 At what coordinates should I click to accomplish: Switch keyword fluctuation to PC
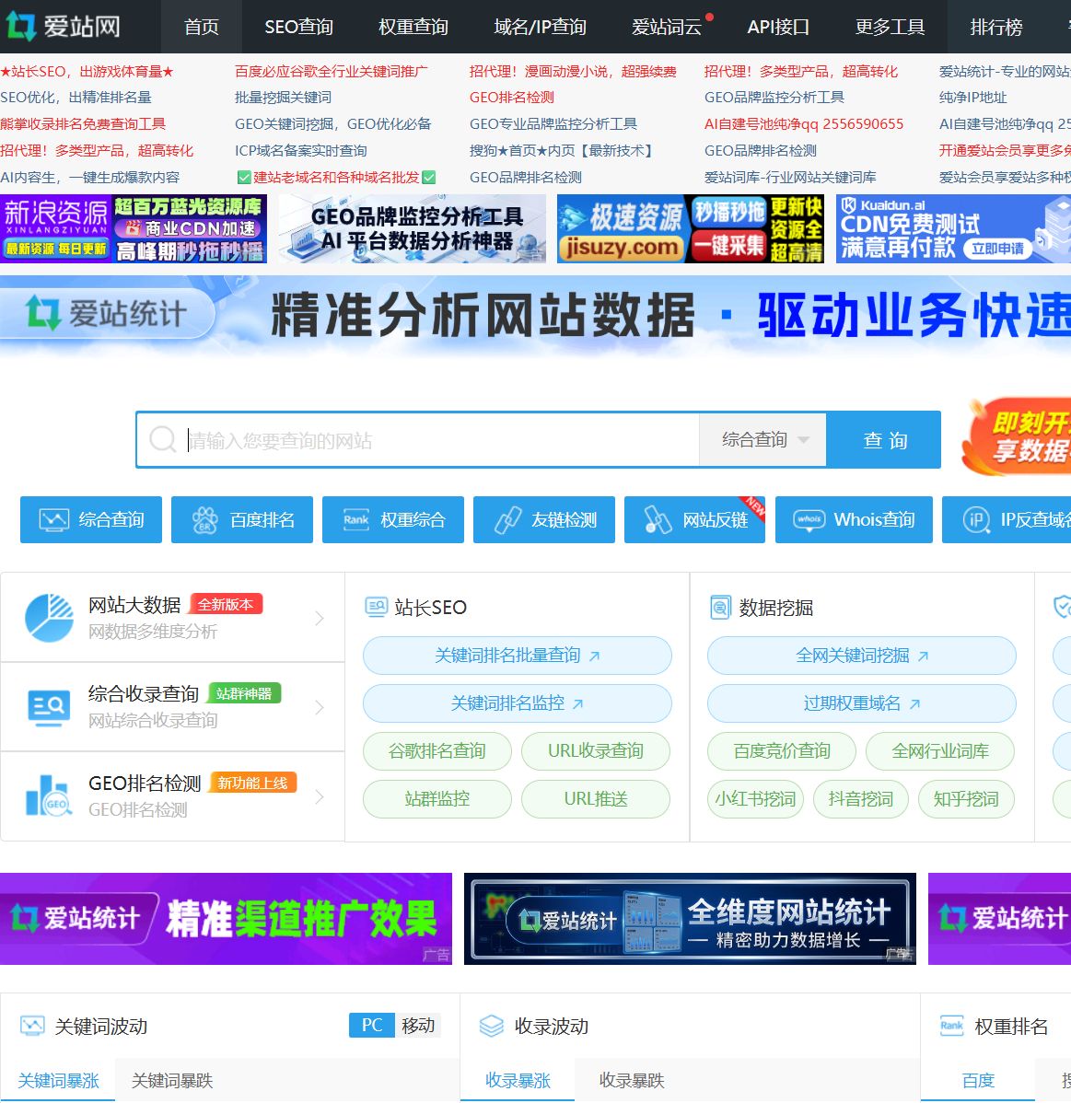coord(371,1025)
